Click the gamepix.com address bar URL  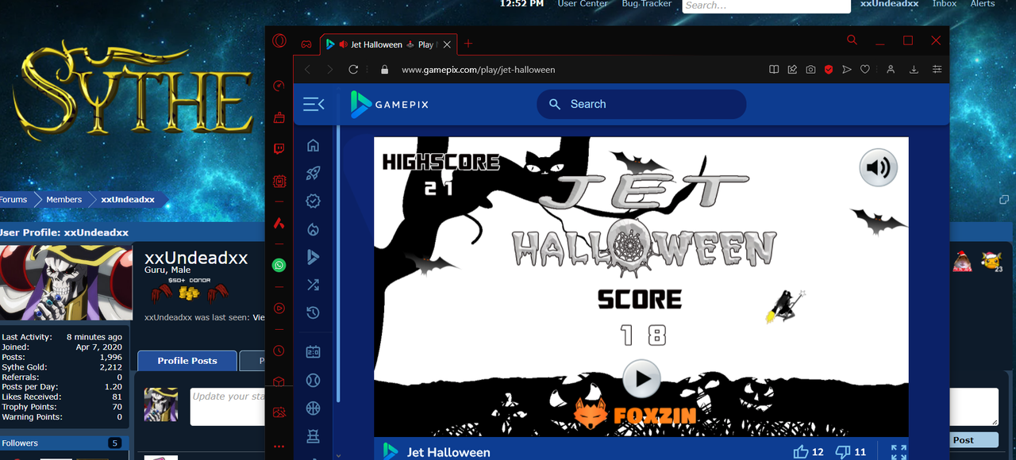pos(479,70)
